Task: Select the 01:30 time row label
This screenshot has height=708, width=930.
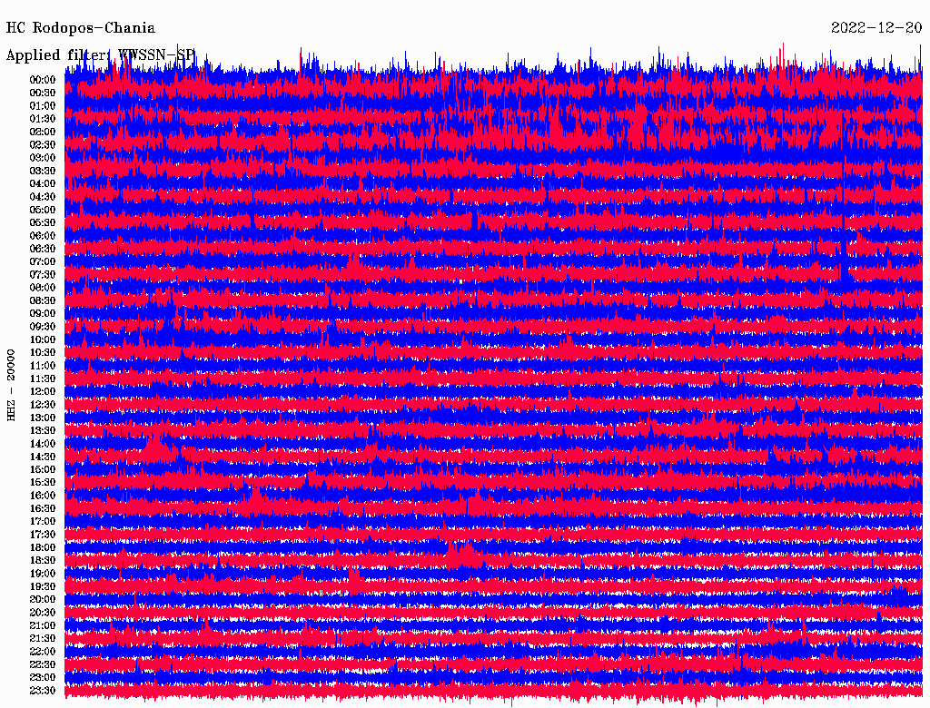Action: click(43, 119)
